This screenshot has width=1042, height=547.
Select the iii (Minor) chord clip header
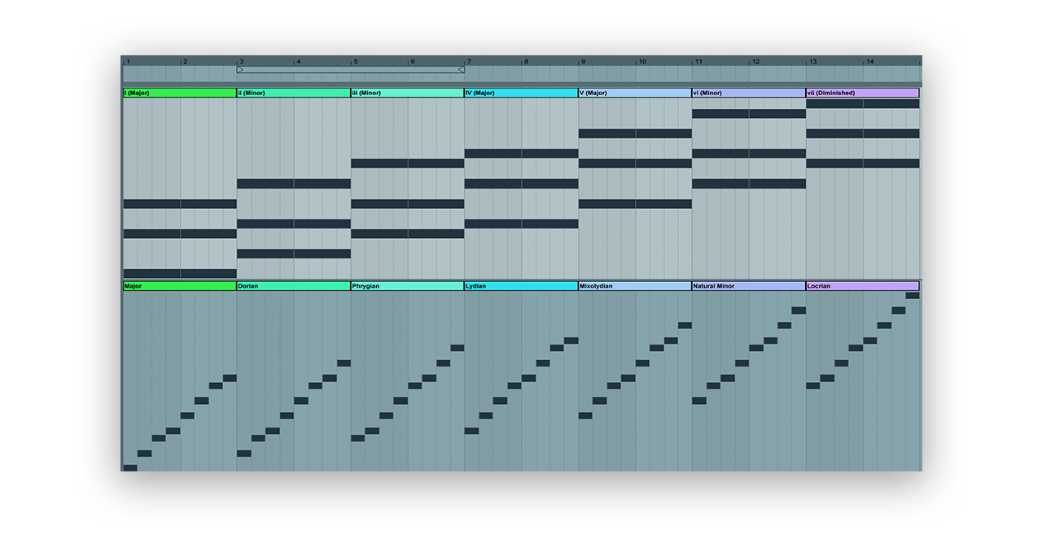[408, 93]
